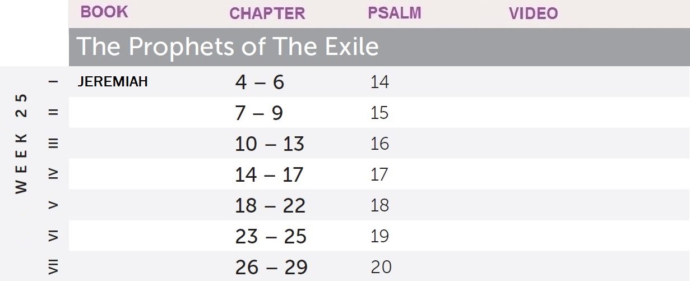
Task: Open chapters 10 – 13 reading
Action: pyautogui.click(x=270, y=144)
